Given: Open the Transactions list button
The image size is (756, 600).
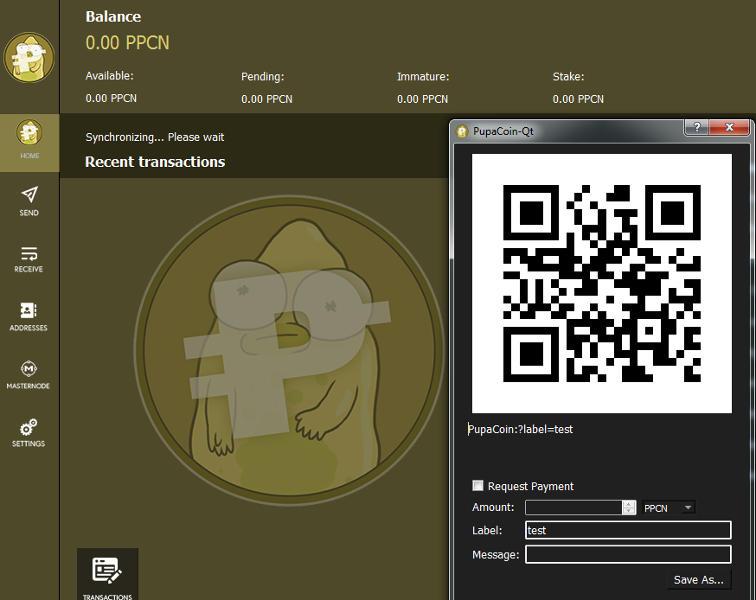Looking at the screenshot, I should [107, 574].
